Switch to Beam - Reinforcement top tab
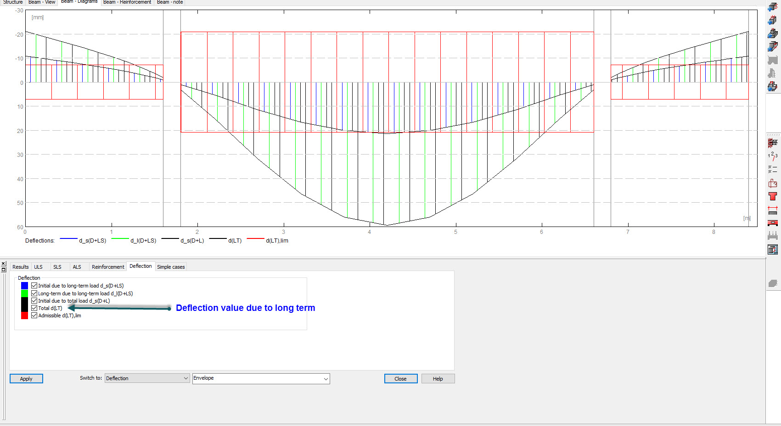781x426 pixels. tap(127, 2)
